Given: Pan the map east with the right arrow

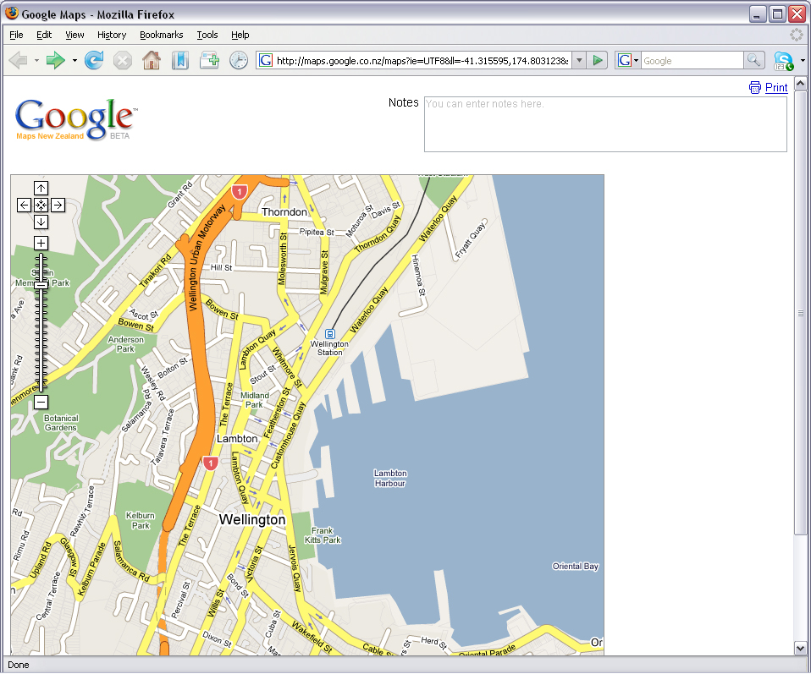Looking at the screenshot, I should pyautogui.click(x=58, y=205).
